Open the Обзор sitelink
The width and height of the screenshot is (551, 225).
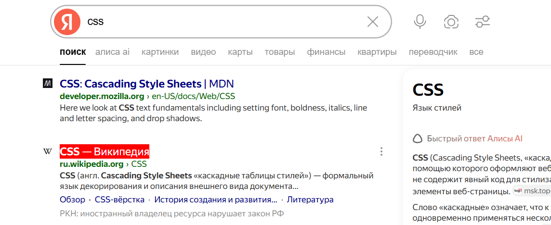point(72,200)
